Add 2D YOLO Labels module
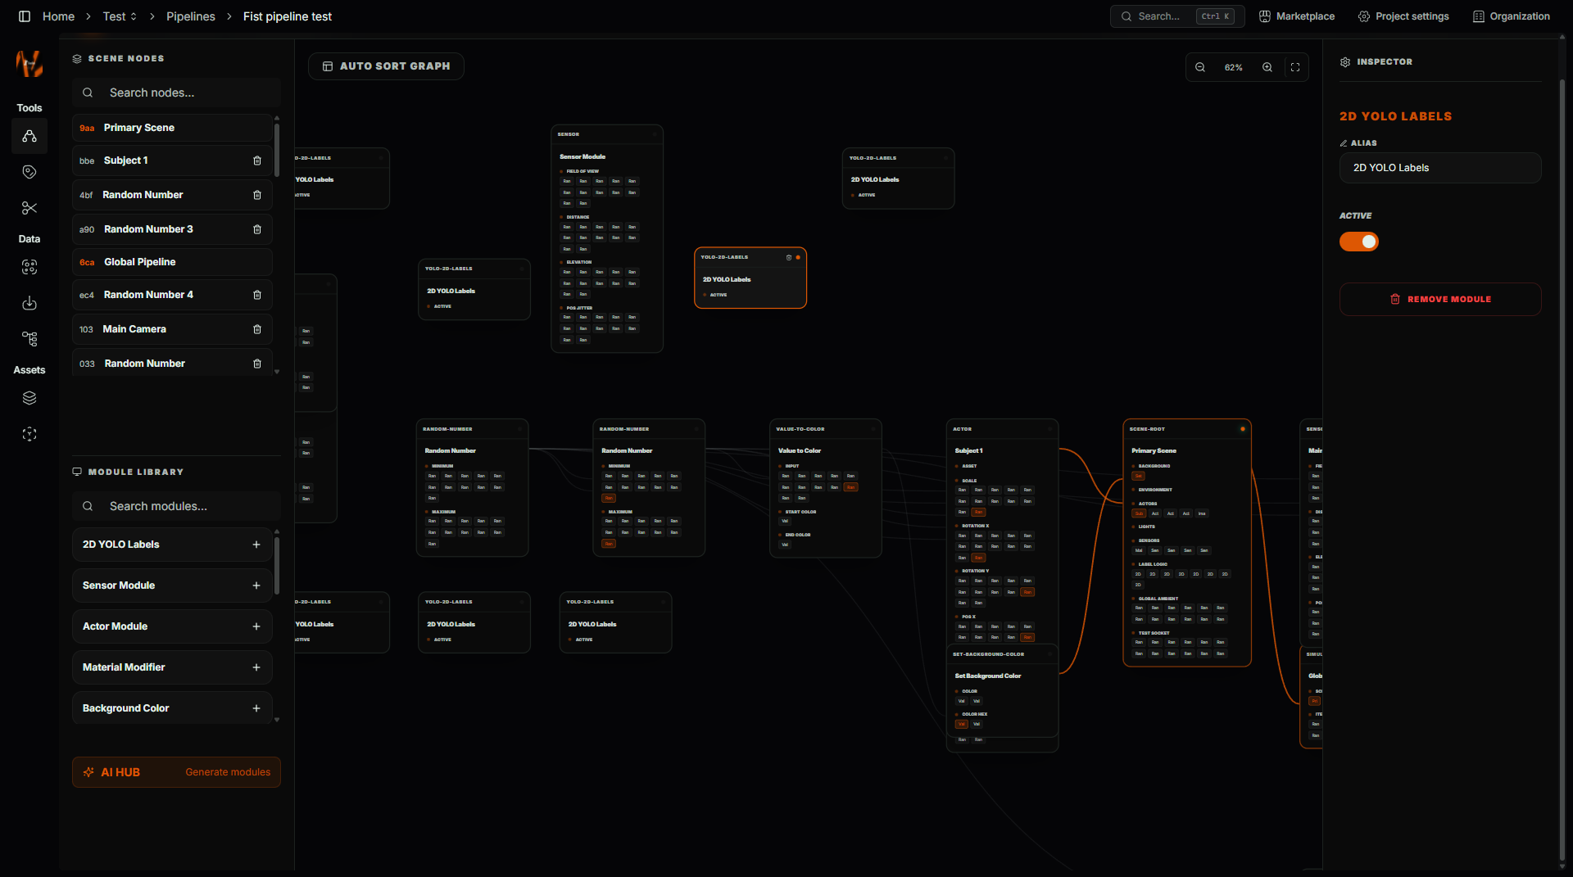This screenshot has height=877, width=1573. 256,545
